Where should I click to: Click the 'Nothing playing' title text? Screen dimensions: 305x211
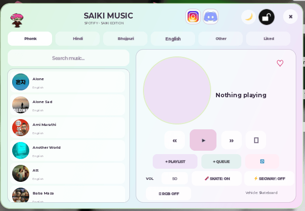[241, 95]
